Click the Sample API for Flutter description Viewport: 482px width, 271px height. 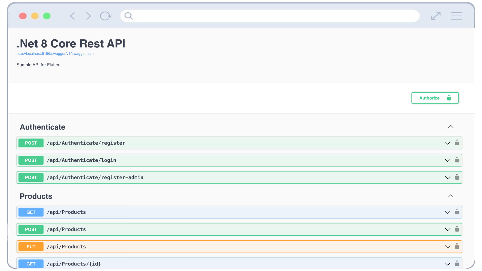[38, 65]
